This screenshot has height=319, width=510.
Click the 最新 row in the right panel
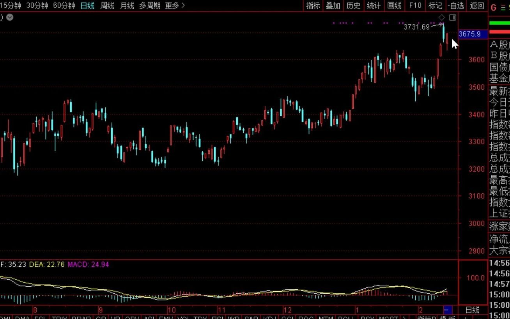coord(499,92)
